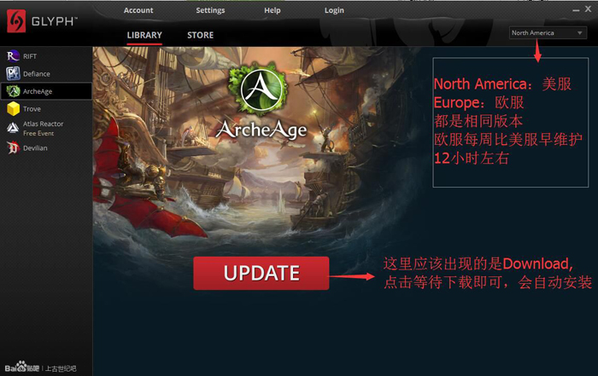Select the Devilian game icon
Screen dimensions: 598x376
[x=13, y=148]
